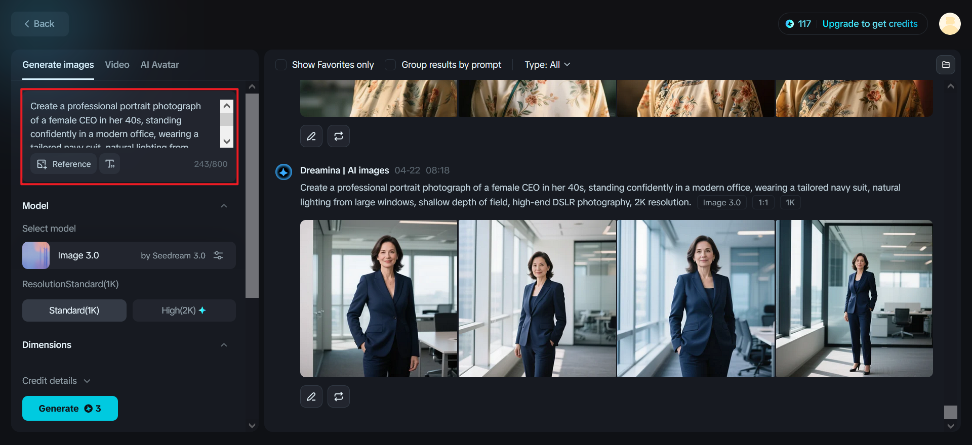The height and width of the screenshot is (445, 972).
Task: Click the CEO portrait prompt text in results
Action: click(x=600, y=195)
